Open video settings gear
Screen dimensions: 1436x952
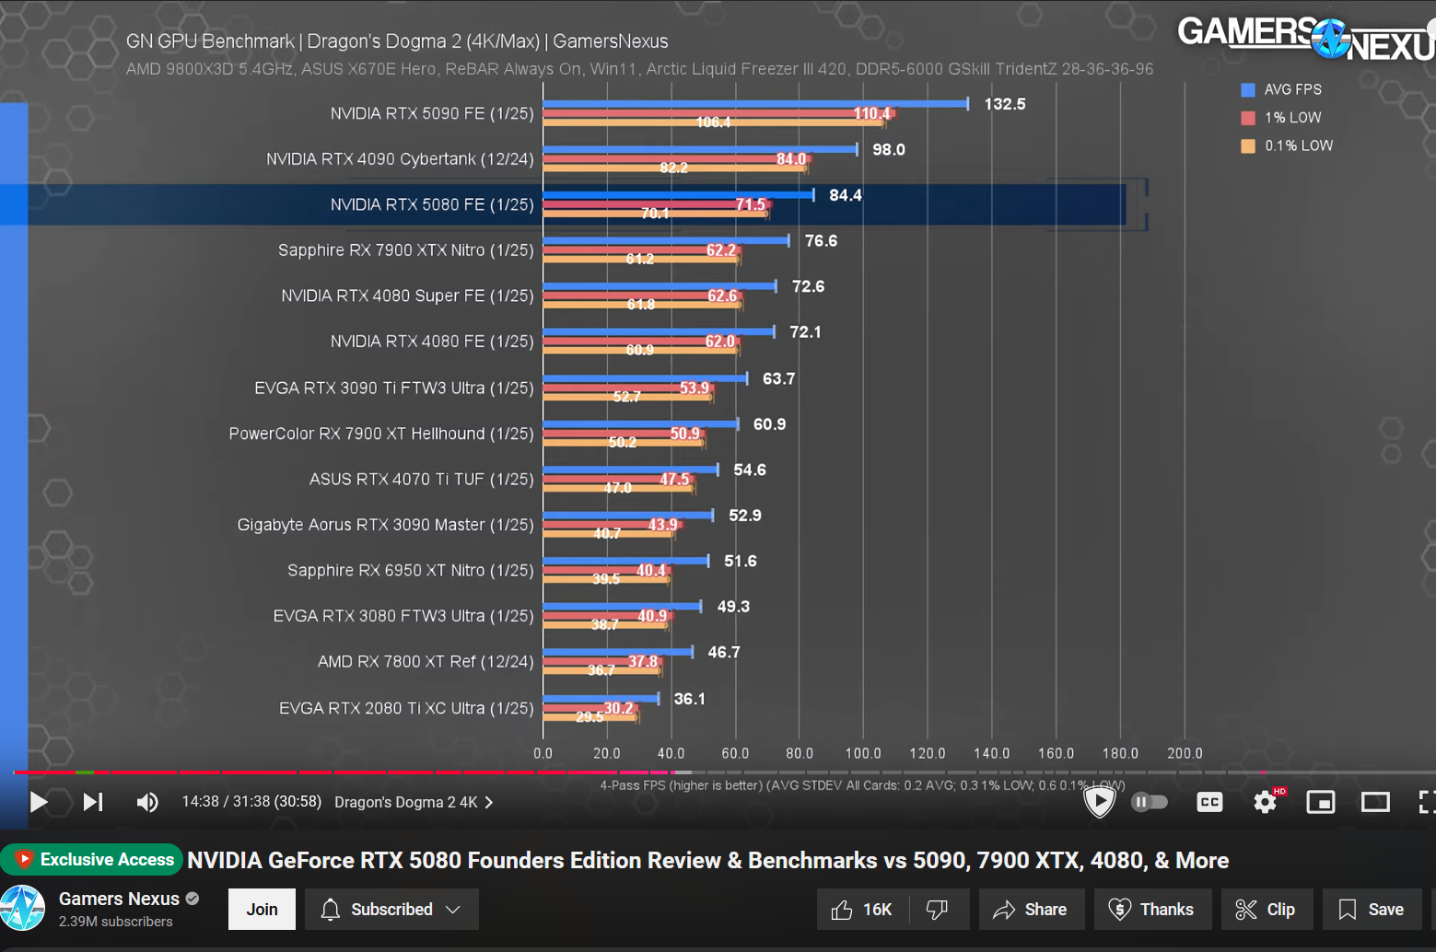point(1266,802)
